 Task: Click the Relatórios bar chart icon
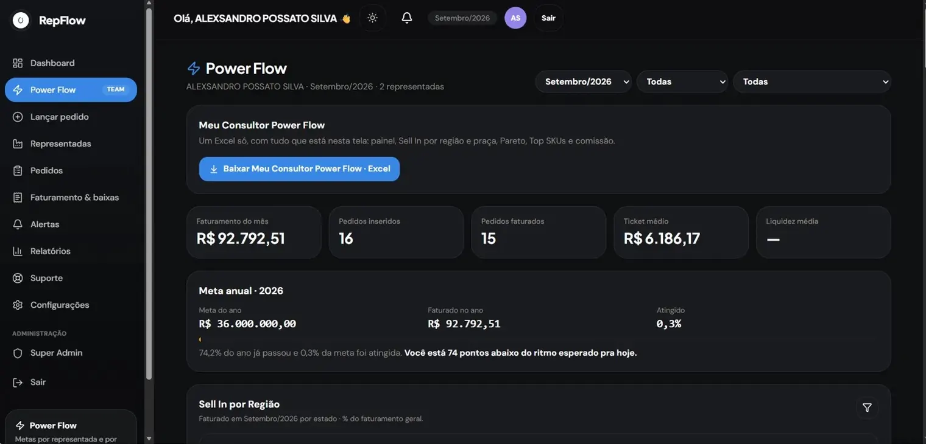(18, 251)
